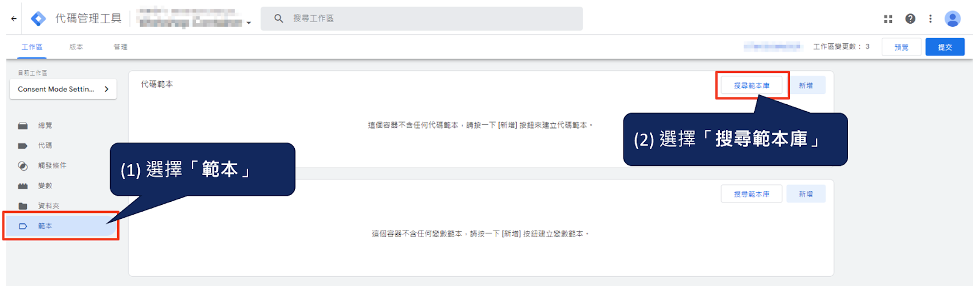This screenshot has height=286, width=977.
Task: Click the Tag Manager diamond logo
Action: 38,19
